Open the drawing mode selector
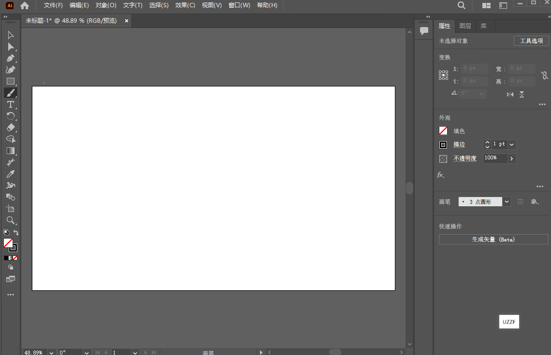The width and height of the screenshot is (551, 355). (11, 267)
